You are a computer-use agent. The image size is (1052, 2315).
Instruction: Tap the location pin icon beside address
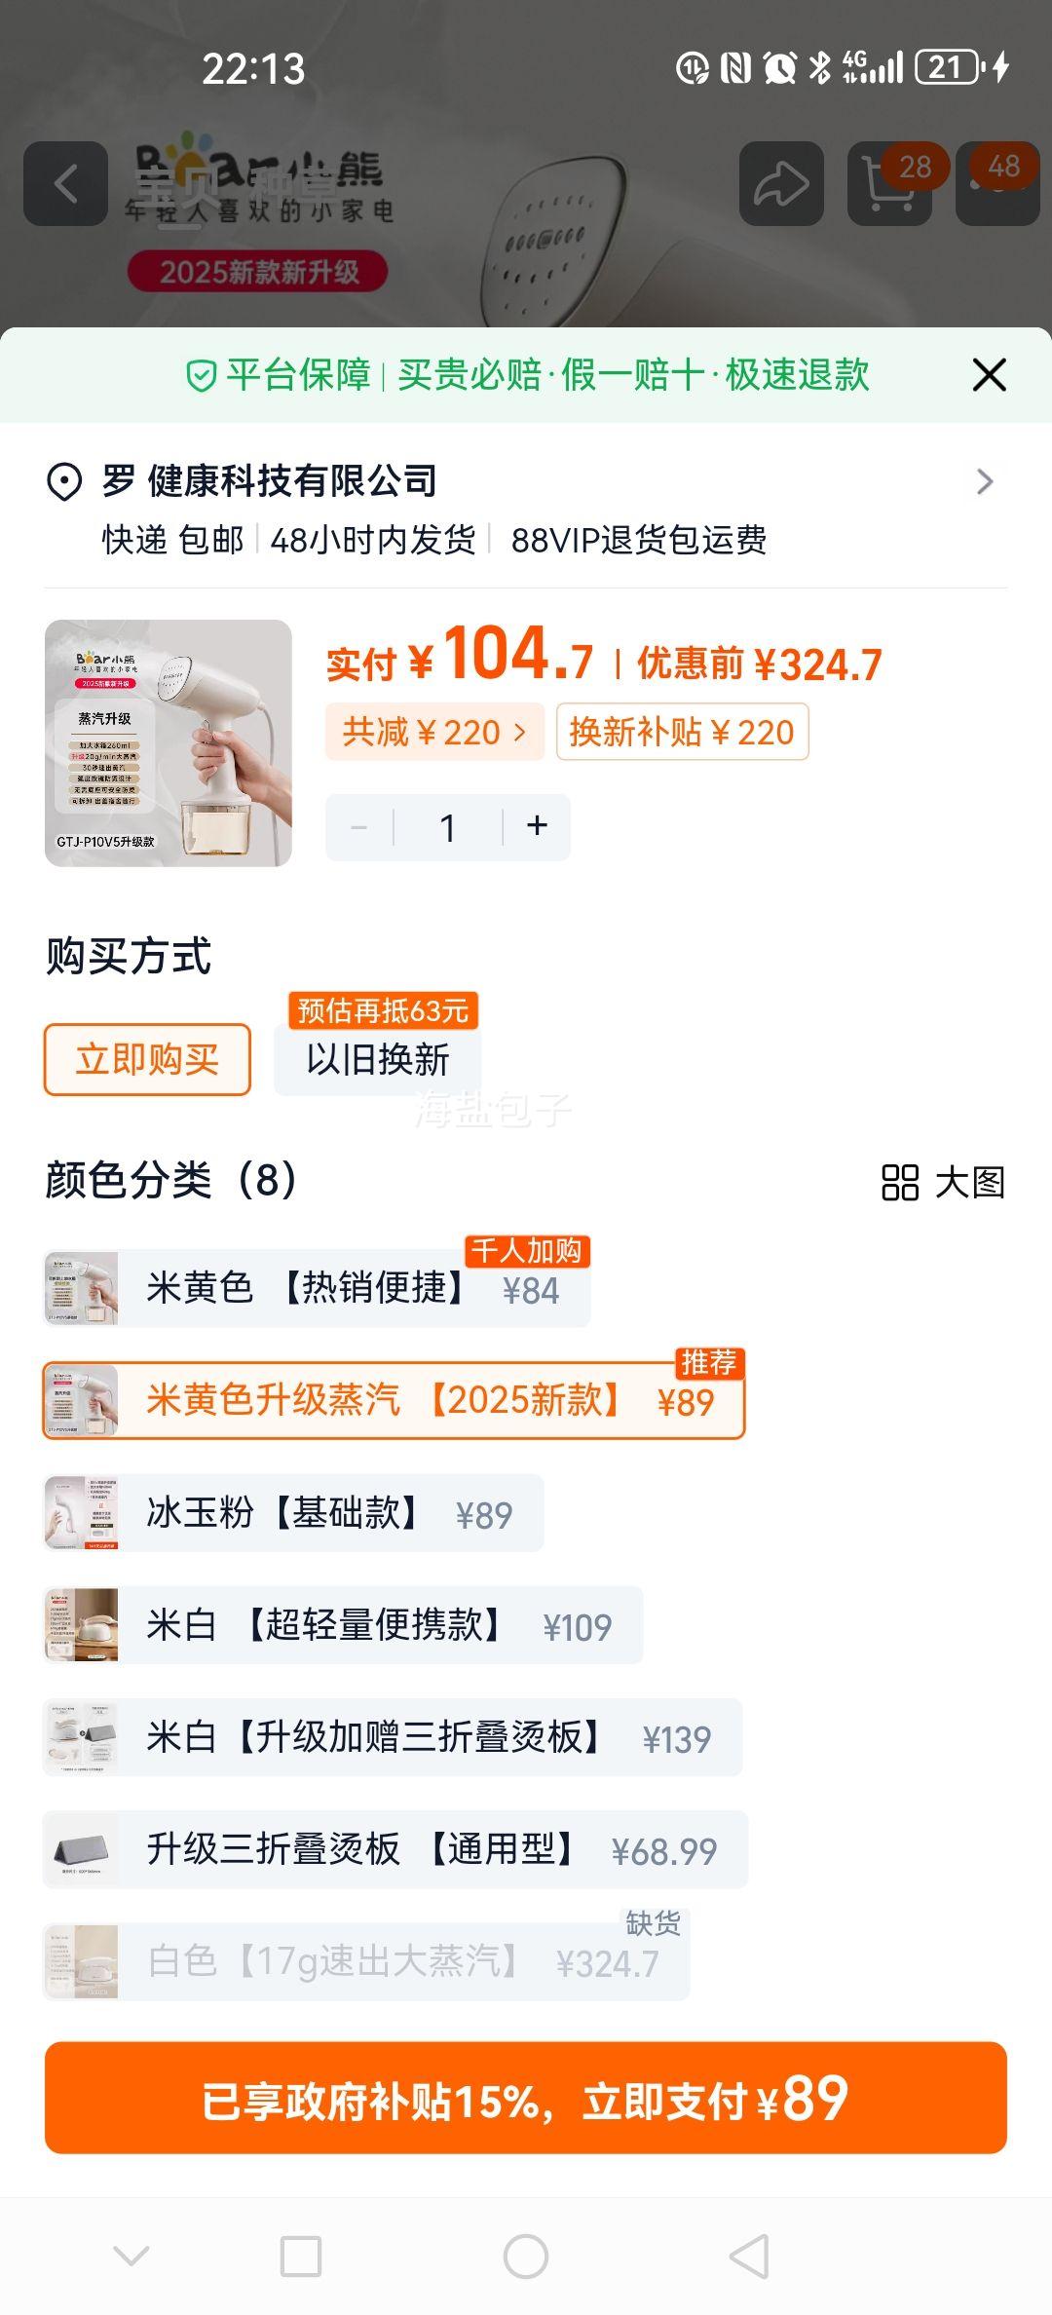[64, 481]
